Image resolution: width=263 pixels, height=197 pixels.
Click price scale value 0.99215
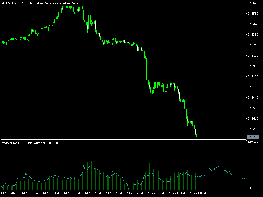click(x=253, y=45)
